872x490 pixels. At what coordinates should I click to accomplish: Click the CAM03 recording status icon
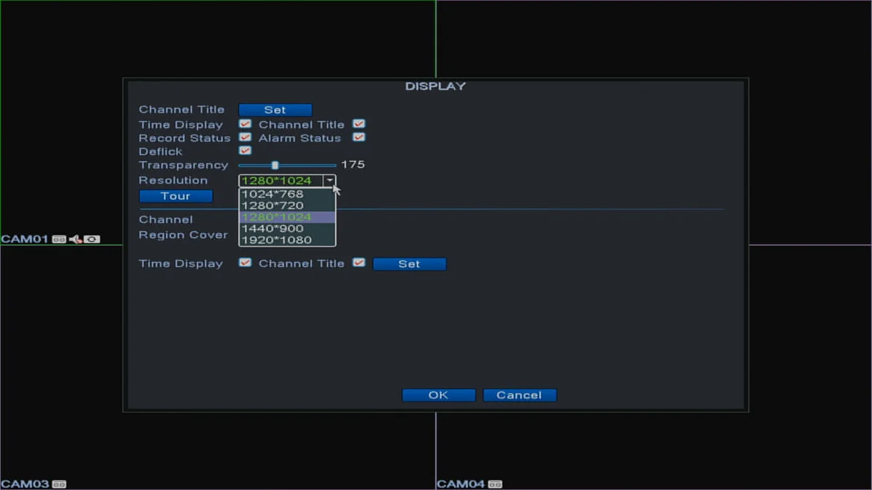(59, 484)
